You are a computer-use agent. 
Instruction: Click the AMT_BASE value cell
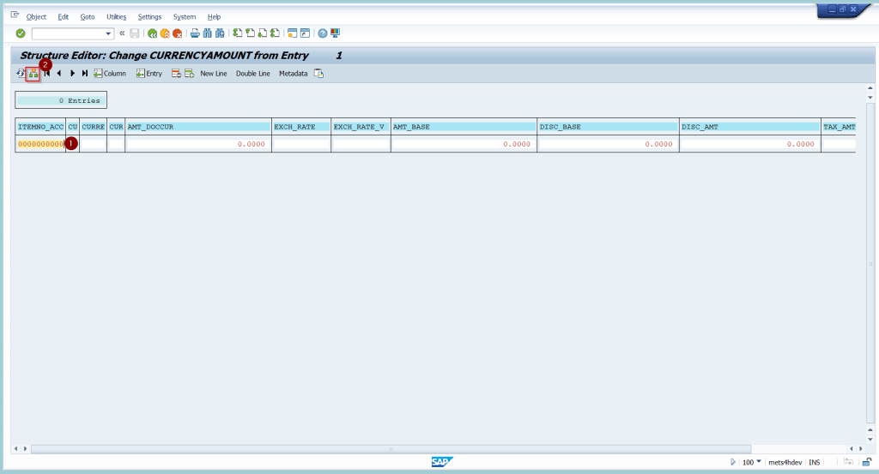tap(464, 144)
